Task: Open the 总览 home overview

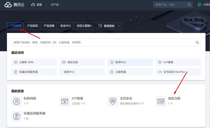Action: pyautogui.click(x=36, y=5)
